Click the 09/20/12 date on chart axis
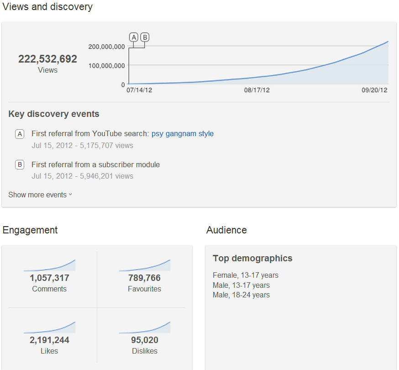The width and height of the screenshot is (399, 370). tap(374, 90)
